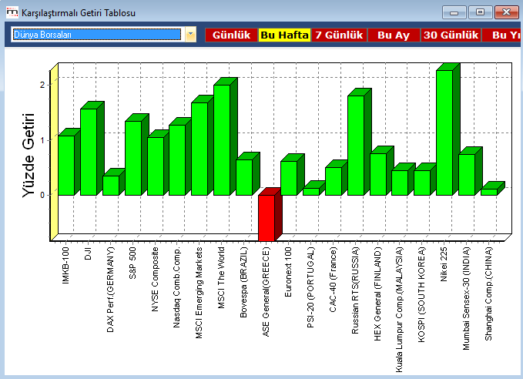Click the KOSPI (SOUTH KOREA) label
The width and height of the screenshot is (523, 379).
coord(422,294)
